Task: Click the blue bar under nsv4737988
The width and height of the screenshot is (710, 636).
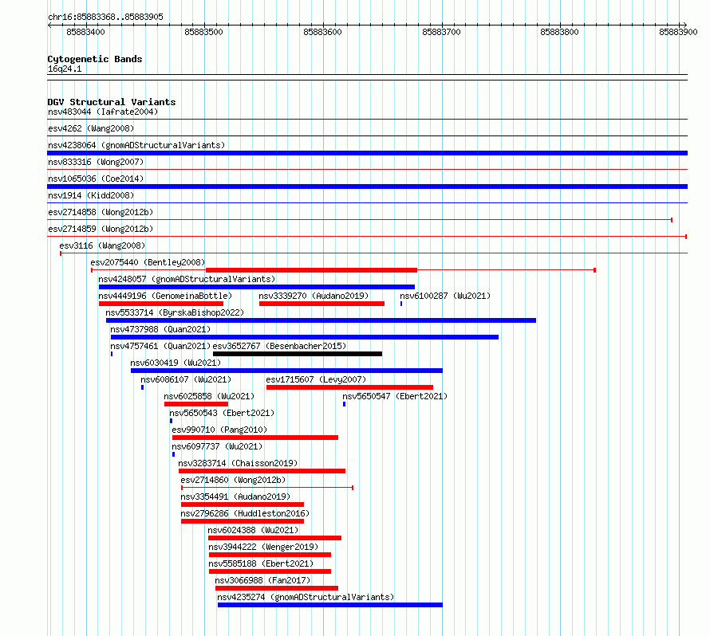Action: point(305,337)
